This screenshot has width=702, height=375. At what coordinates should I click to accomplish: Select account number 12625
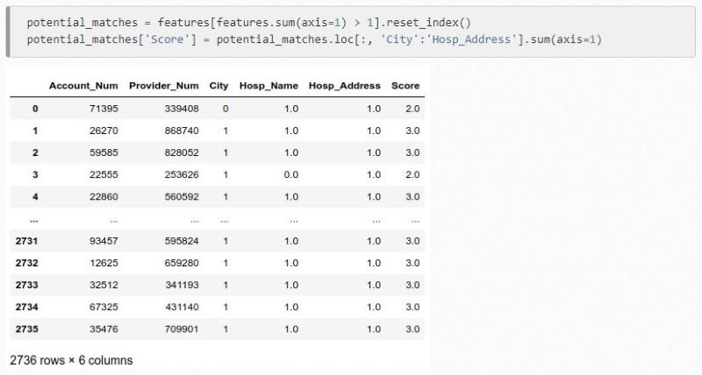(x=104, y=263)
